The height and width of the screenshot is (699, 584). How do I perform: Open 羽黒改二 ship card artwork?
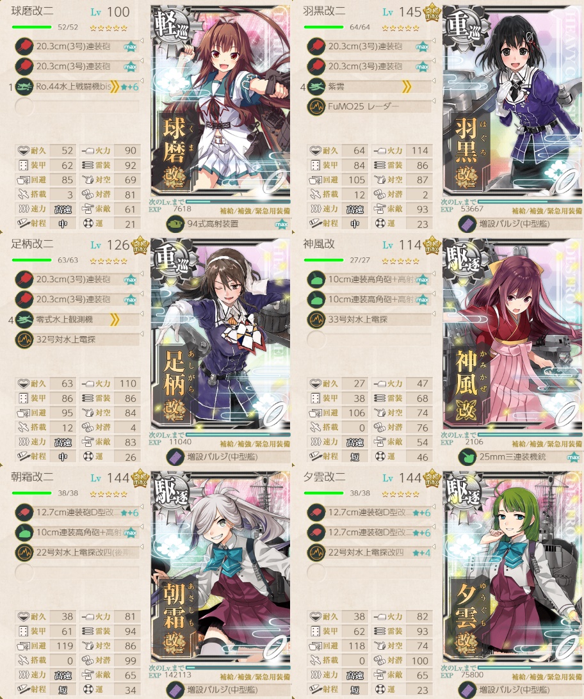(x=512, y=100)
